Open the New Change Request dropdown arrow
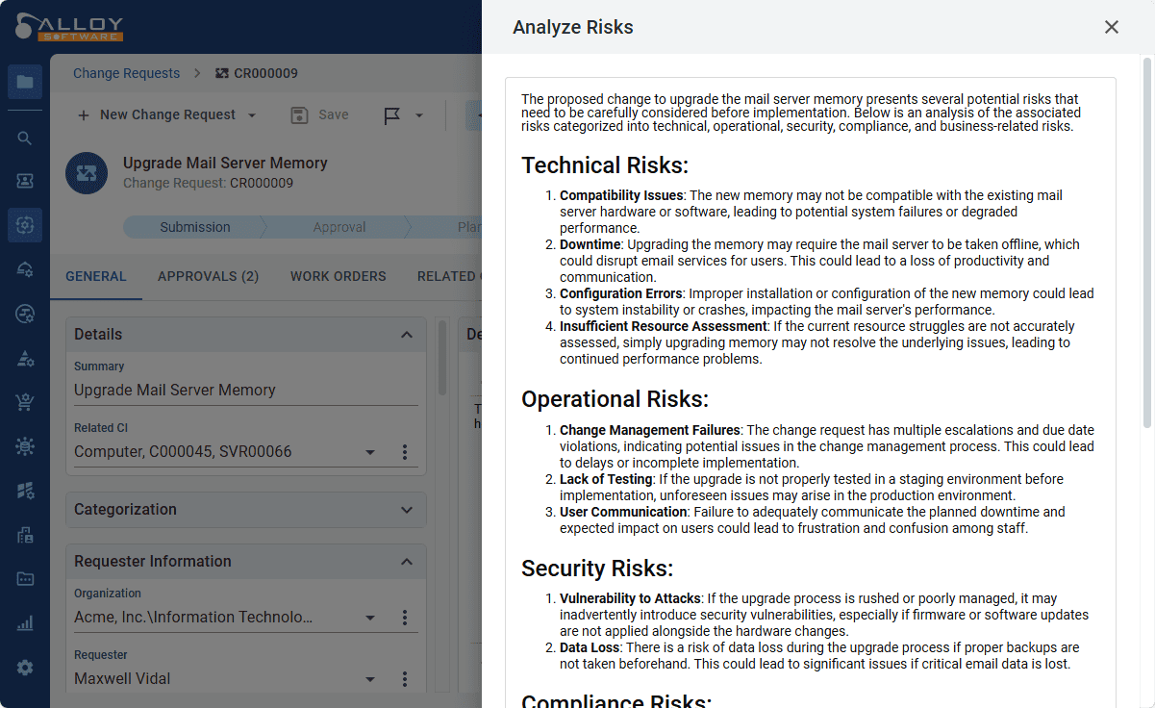The width and height of the screenshot is (1155, 708). coord(252,115)
